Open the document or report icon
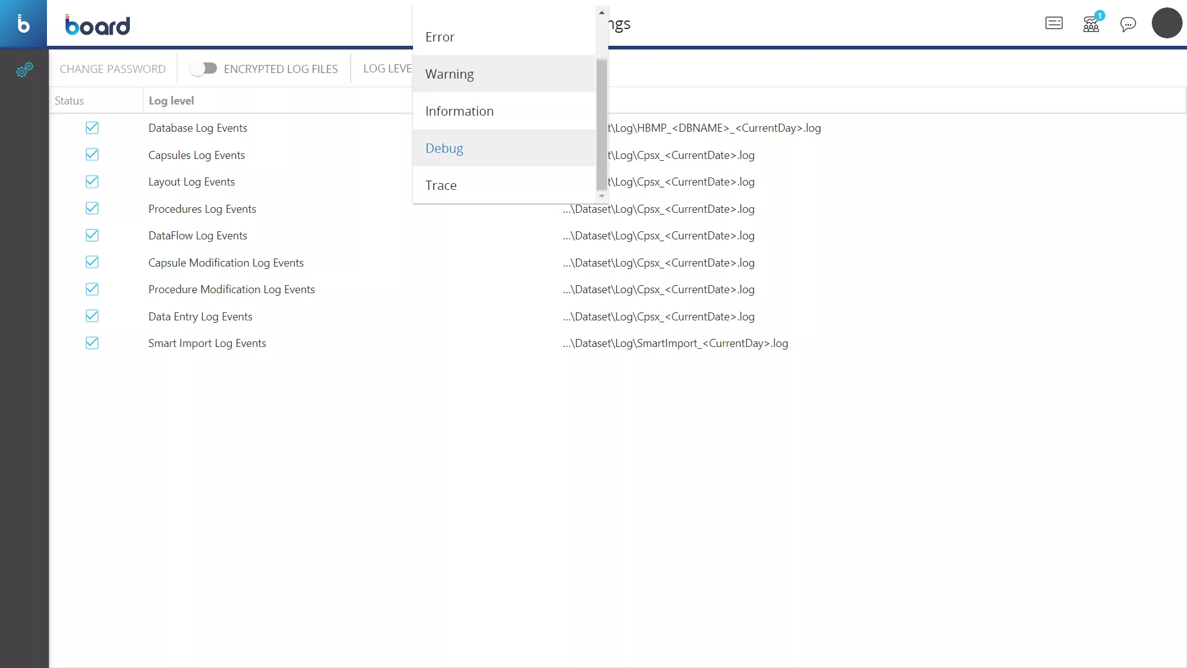This screenshot has width=1187, height=668. pyautogui.click(x=1054, y=23)
